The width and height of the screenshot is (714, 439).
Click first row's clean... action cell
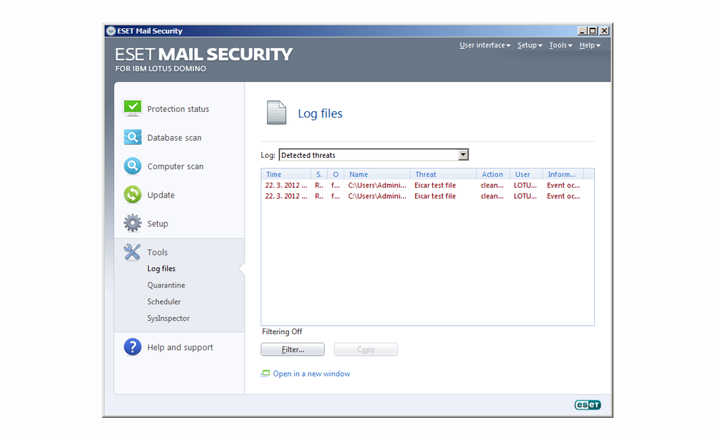tap(492, 186)
